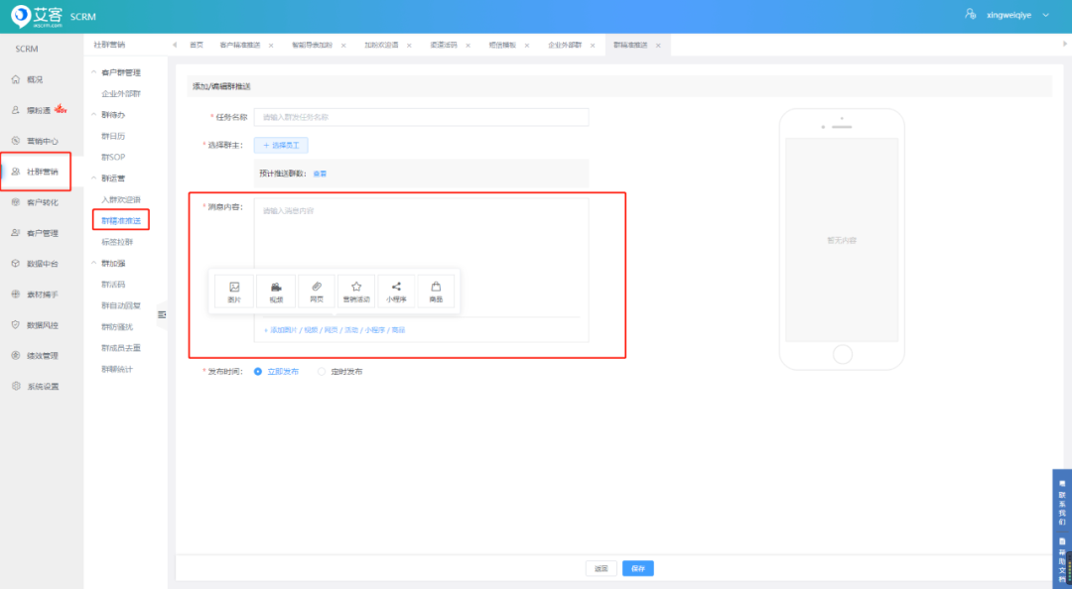Insert an image via the 图片 icon
Viewport: 1072px width, 589px height.
coord(234,292)
